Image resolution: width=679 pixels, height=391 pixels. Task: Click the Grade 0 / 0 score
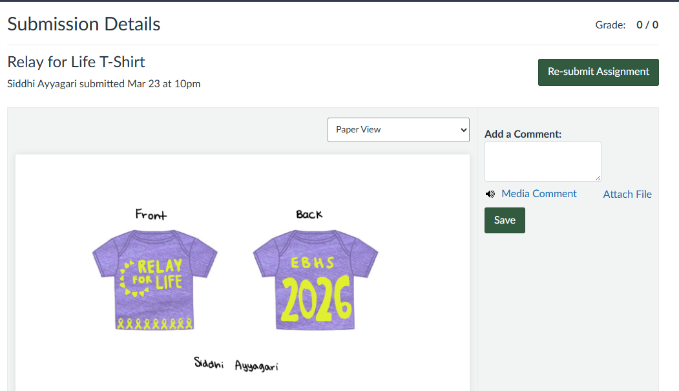point(647,25)
